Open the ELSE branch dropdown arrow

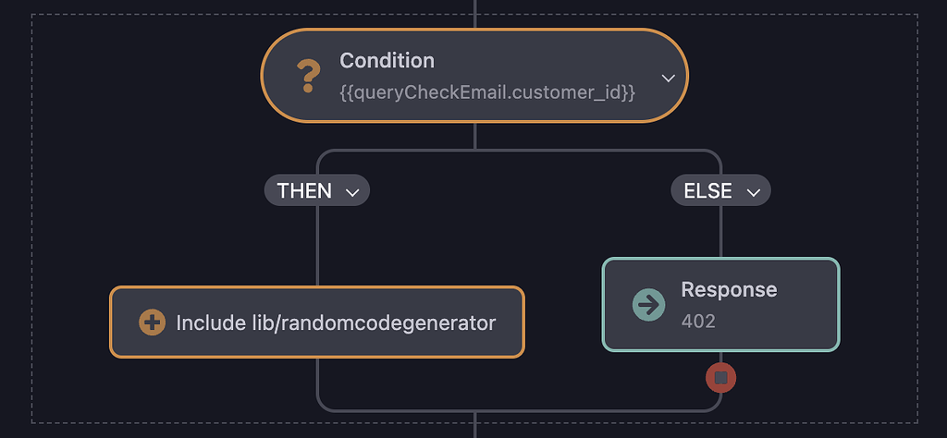click(753, 192)
